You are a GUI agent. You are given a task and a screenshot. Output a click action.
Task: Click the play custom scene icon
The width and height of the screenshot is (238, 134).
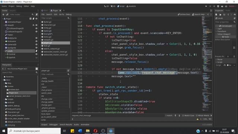226,6
